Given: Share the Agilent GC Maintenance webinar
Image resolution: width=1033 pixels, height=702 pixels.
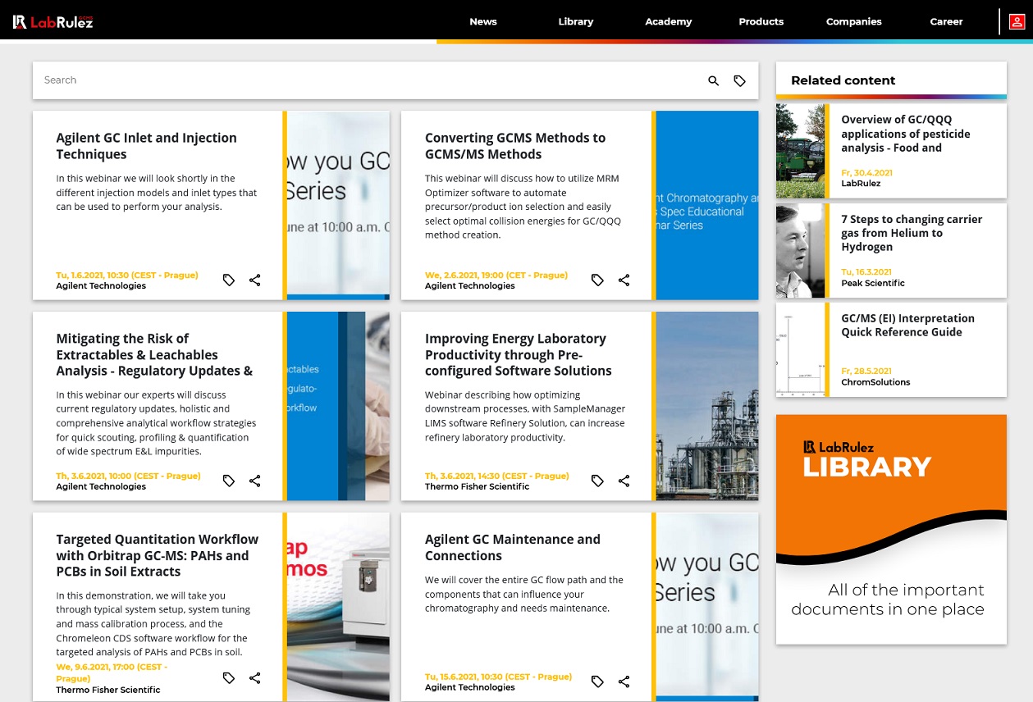Looking at the screenshot, I should (624, 681).
